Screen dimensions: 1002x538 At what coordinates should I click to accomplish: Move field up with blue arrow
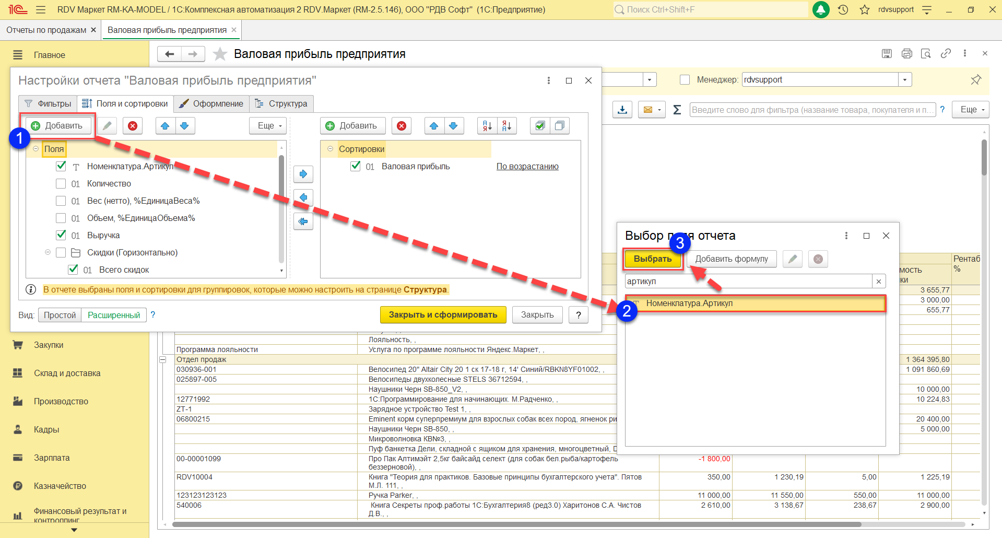point(165,126)
